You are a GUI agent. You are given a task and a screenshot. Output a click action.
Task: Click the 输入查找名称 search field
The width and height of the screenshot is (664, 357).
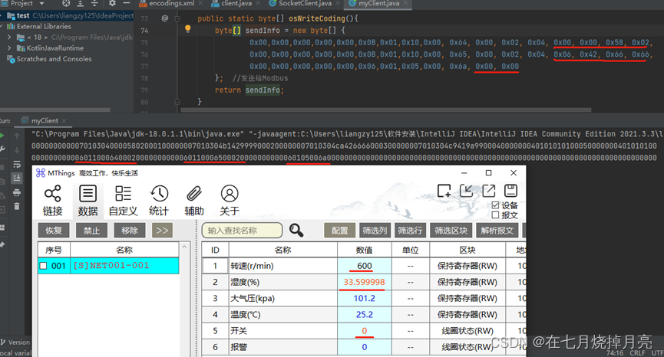pyautogui.click(x=242, y=230)
